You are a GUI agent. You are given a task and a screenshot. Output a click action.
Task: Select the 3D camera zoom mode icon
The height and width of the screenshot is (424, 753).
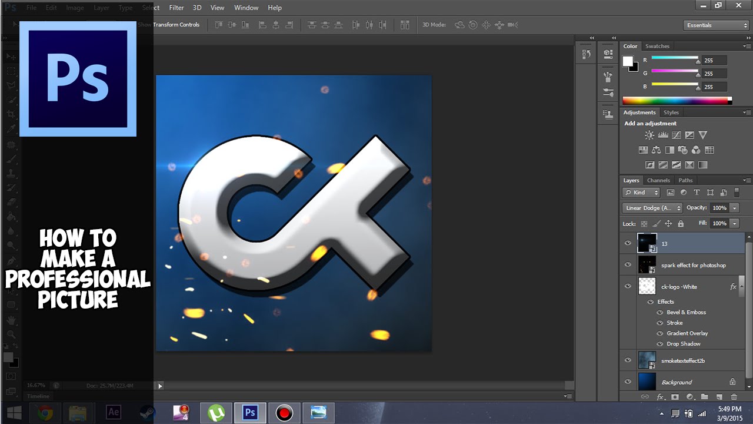[512, 25]
